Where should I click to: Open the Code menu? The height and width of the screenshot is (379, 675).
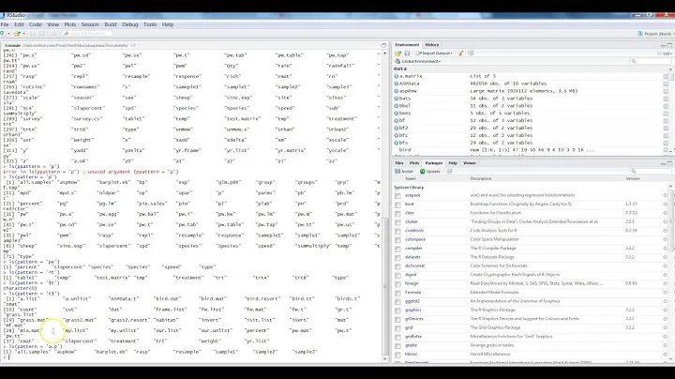[x=36, y=24]
